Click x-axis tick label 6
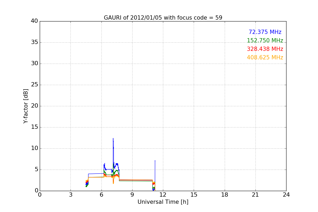The height and width of the screenshot is (212, 318). tap(101, 195)
